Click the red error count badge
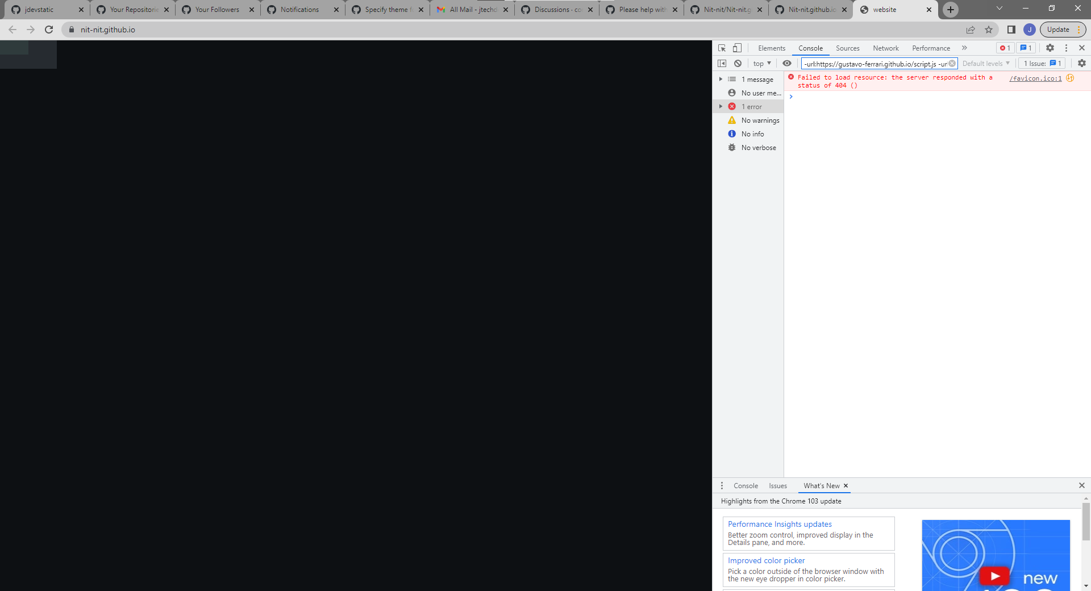Viewport: 1091px width, 591px height. pyautogui.click(x=1005, y=48)
